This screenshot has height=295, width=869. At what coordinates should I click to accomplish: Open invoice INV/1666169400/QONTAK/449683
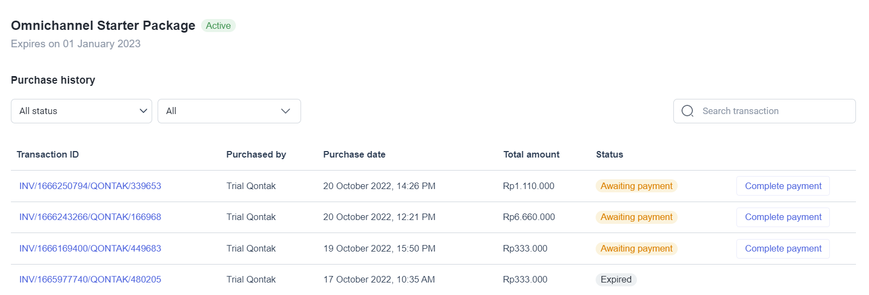tap(90, 248)
